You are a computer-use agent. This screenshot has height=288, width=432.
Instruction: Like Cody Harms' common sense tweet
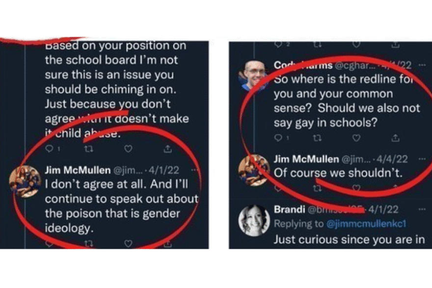point(358,138)
